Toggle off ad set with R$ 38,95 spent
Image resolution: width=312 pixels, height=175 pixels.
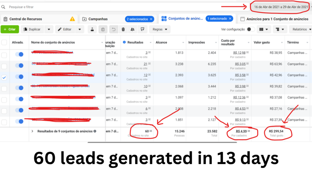(x=19, y=54)
